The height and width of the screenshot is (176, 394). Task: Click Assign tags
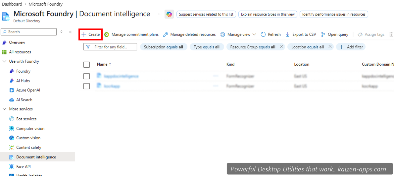point(371,34)
